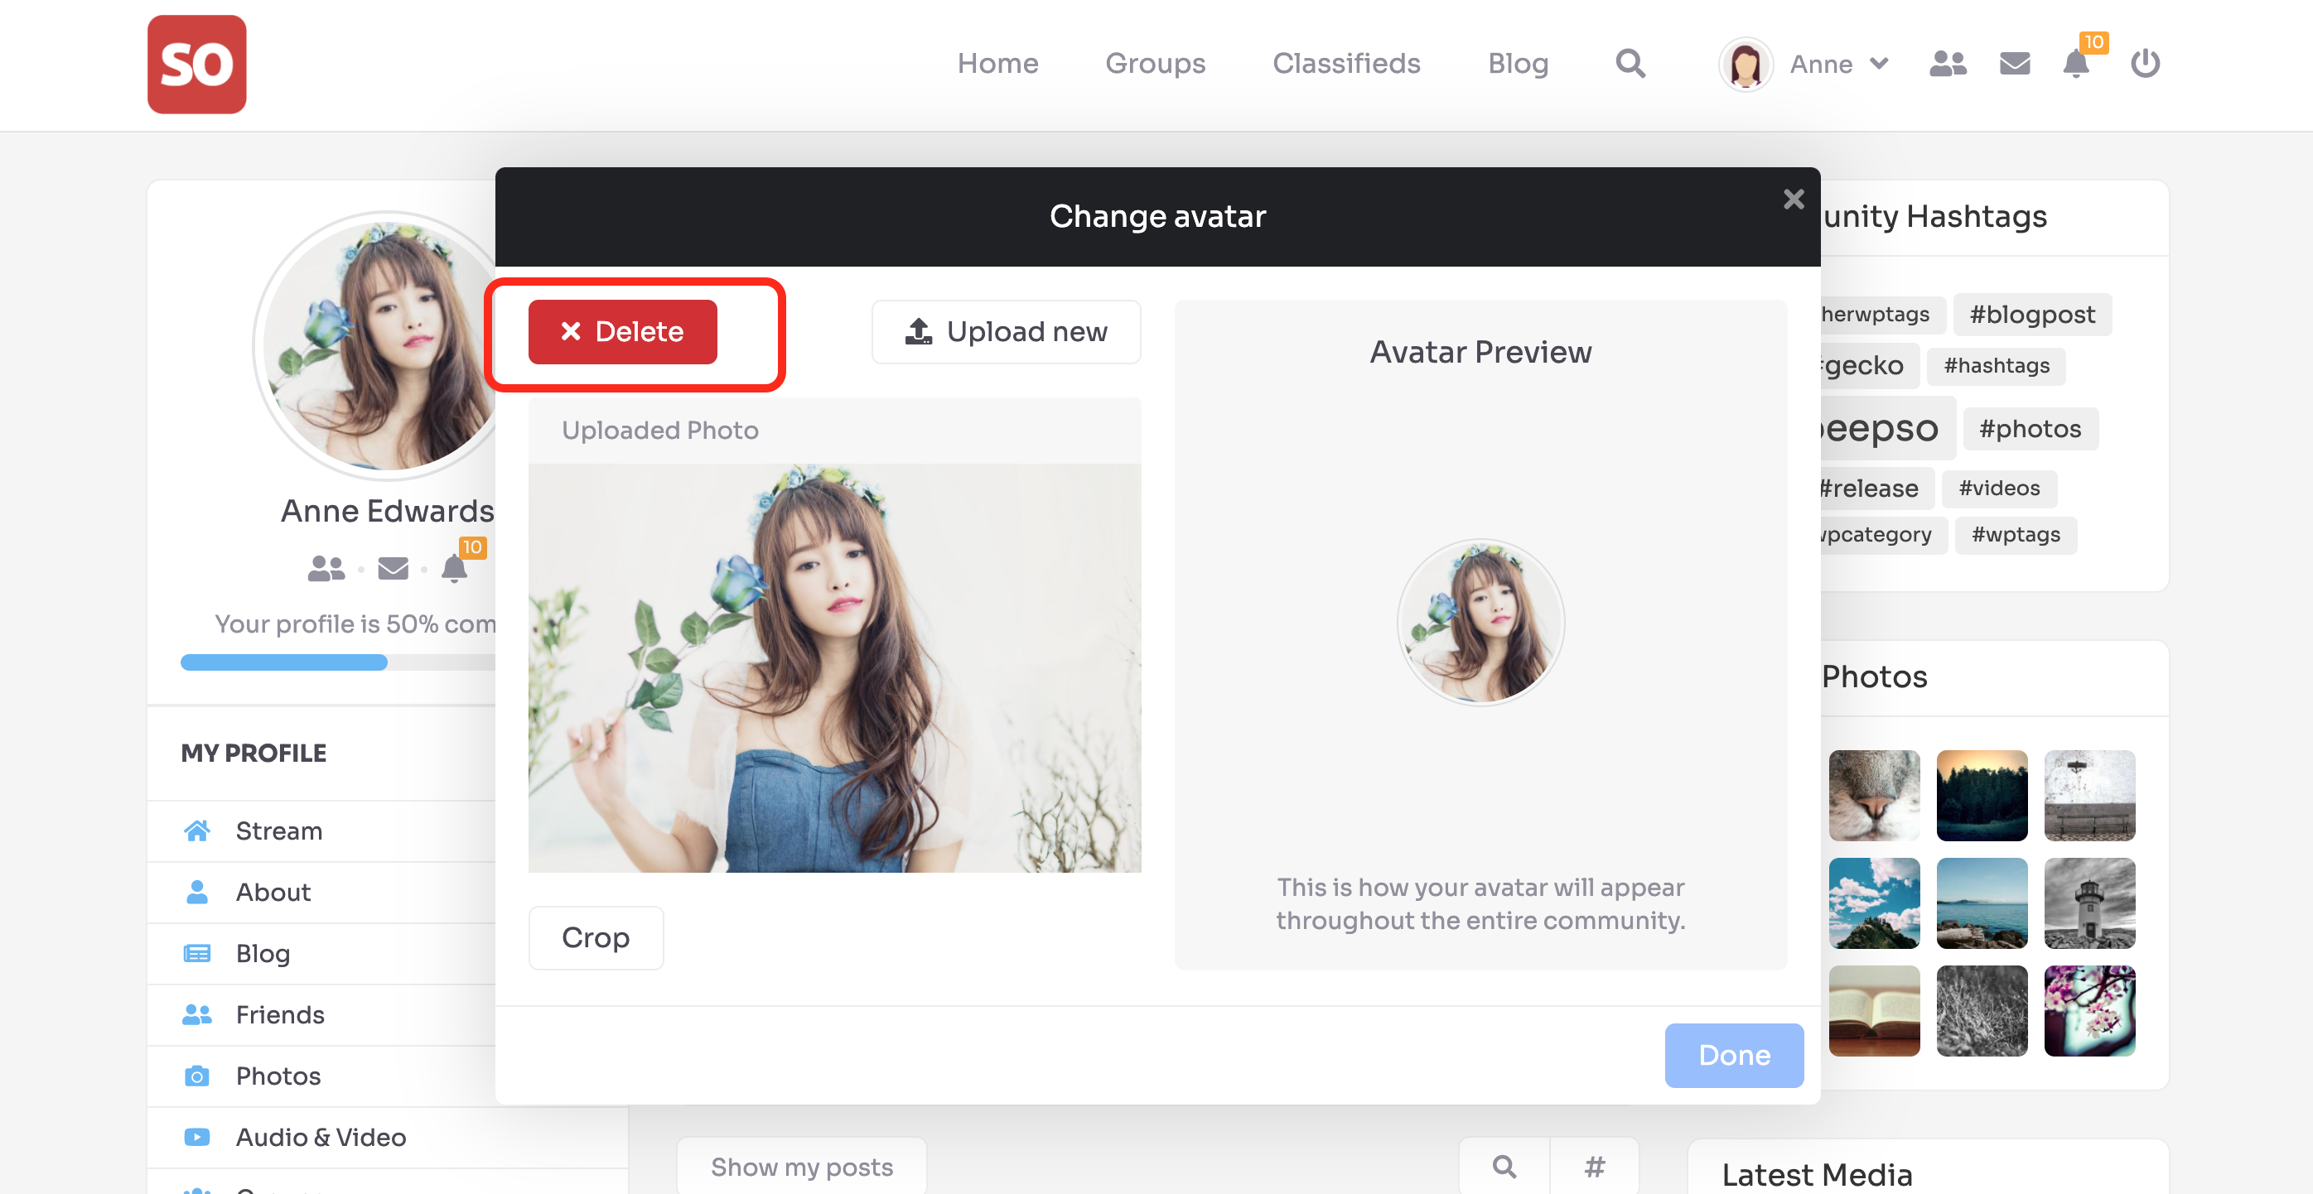Click the #photos hashtag
The image size is (2313, 1194).
[2031, 429]
